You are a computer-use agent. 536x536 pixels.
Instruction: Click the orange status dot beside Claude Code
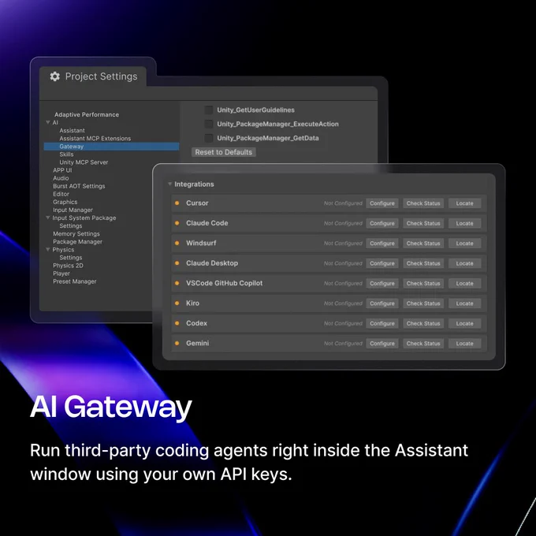177,223
